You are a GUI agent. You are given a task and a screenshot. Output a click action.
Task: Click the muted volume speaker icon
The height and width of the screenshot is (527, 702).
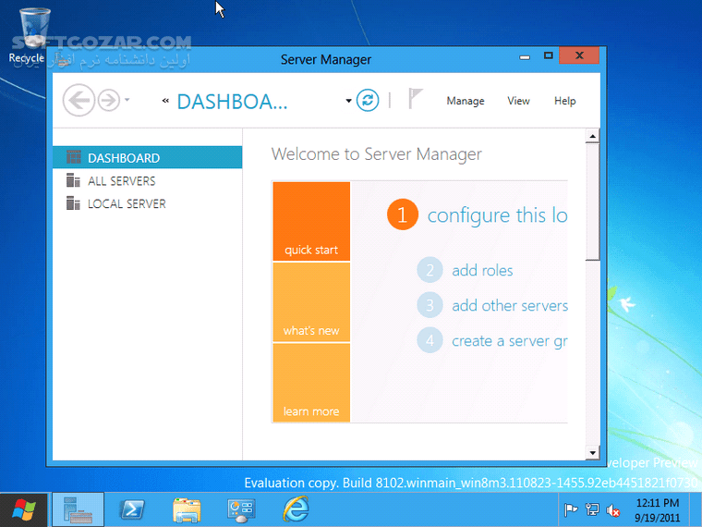click(613, 510)
